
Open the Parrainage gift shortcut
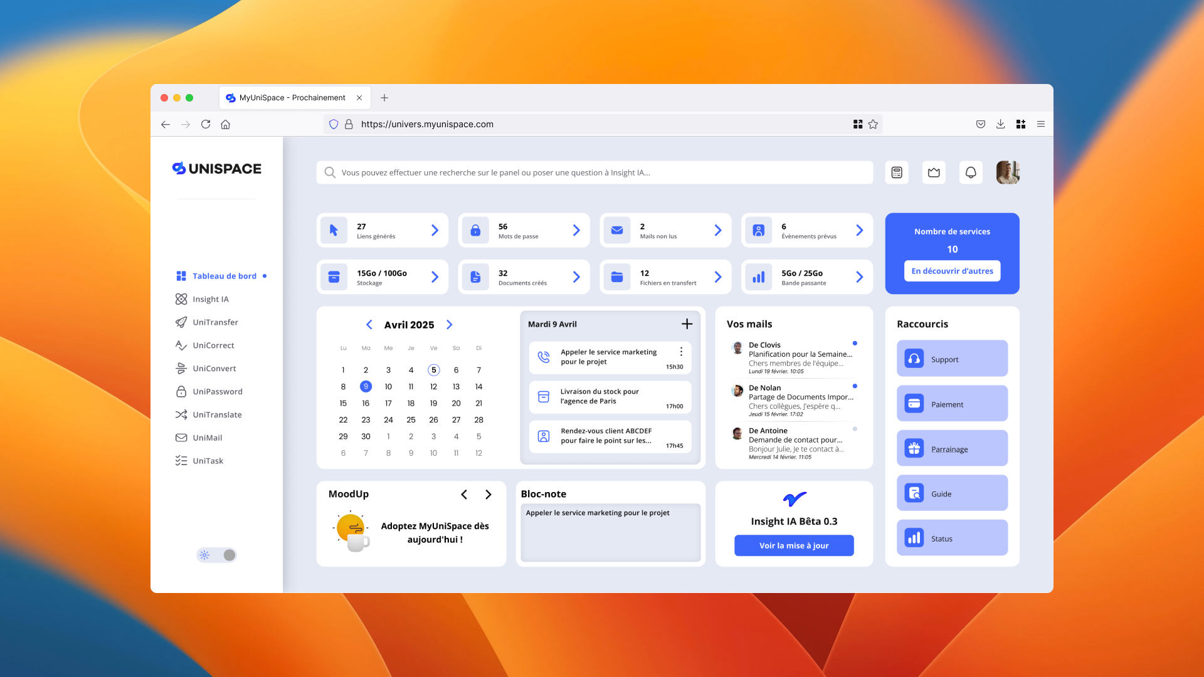pyautogui.click(x=914, y=448)
